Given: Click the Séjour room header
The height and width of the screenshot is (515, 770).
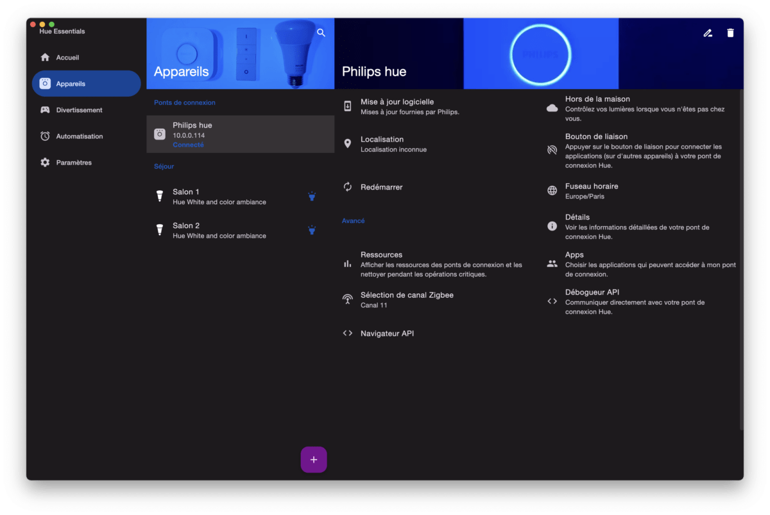Looking at the screenshot, I should [164, 167].
